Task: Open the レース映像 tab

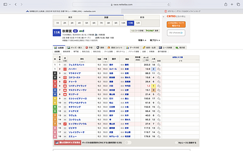Action: [x=165, y=47]
